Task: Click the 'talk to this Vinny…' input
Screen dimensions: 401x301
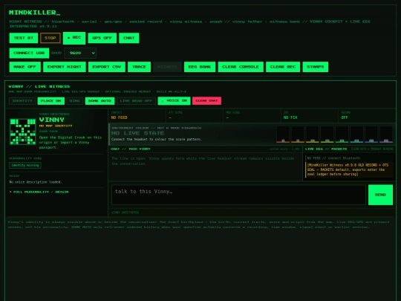Action: [x=238, y=195]
